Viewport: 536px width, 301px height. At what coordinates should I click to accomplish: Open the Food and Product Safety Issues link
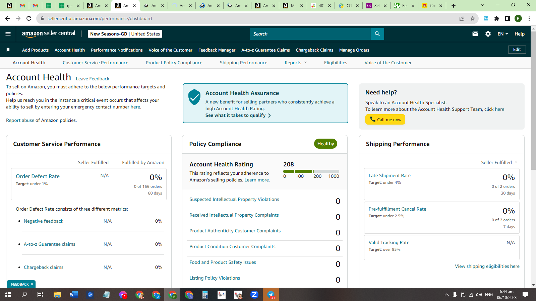point(223,262)
